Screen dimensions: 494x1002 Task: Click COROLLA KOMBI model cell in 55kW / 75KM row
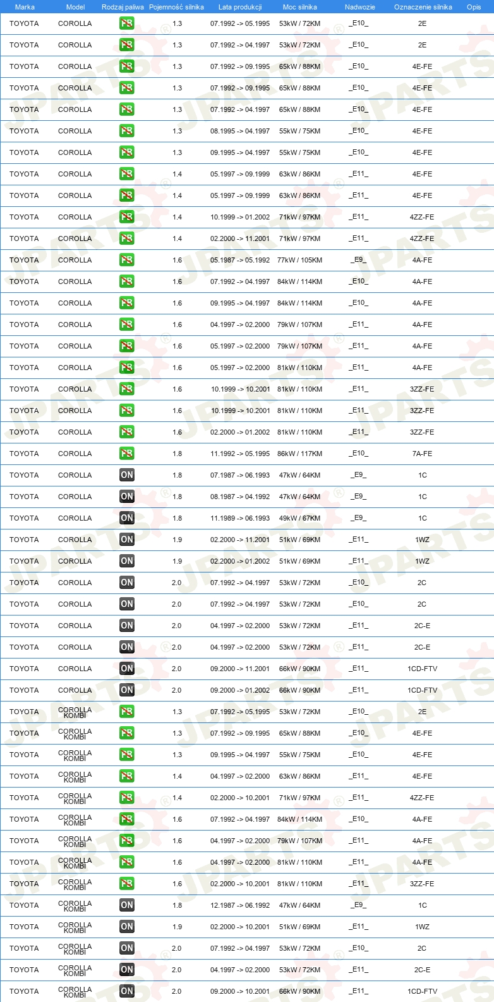pyautogui.click(x=75, y=755)
